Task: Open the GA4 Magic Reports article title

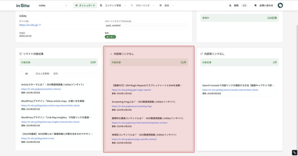Action: click(147, 85)
